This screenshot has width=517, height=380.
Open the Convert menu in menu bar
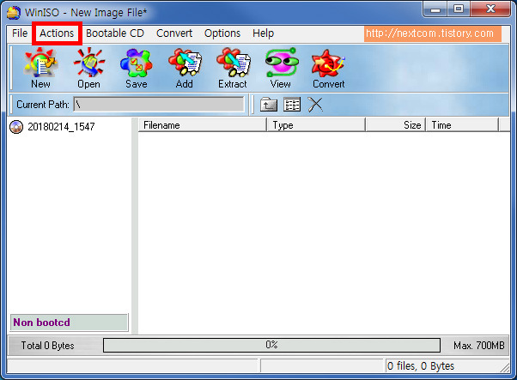(x=174, y=33)
